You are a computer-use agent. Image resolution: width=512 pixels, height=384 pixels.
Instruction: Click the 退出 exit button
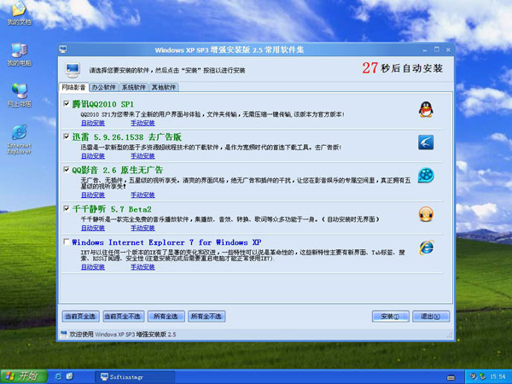[431, 316]
